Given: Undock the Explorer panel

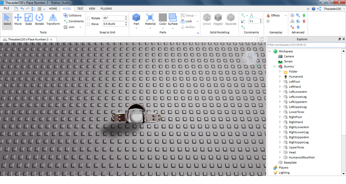Looking at the screenshot, I should tap(340, 39).
